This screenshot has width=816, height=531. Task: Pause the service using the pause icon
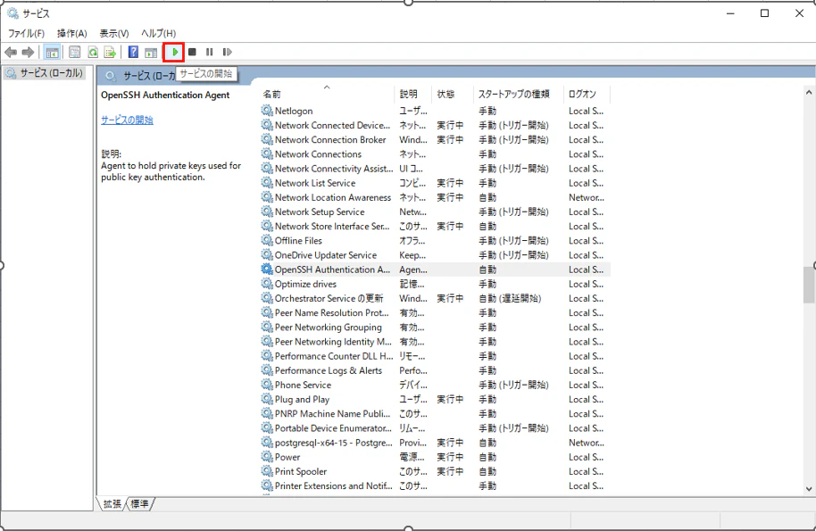[209, 52]
